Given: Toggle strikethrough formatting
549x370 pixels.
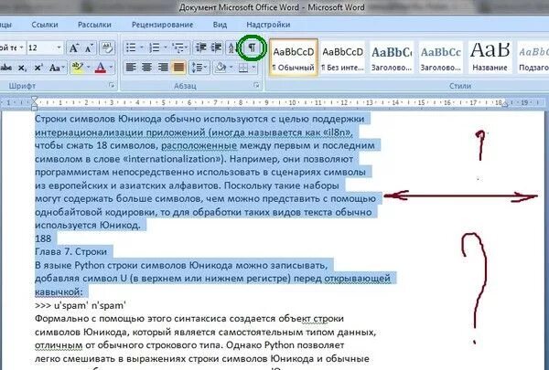Looking at the screenshot, I should coord(6,67).
